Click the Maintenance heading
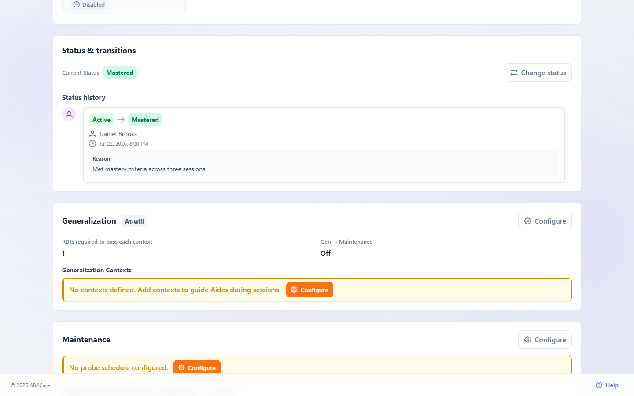 point(86,340)
